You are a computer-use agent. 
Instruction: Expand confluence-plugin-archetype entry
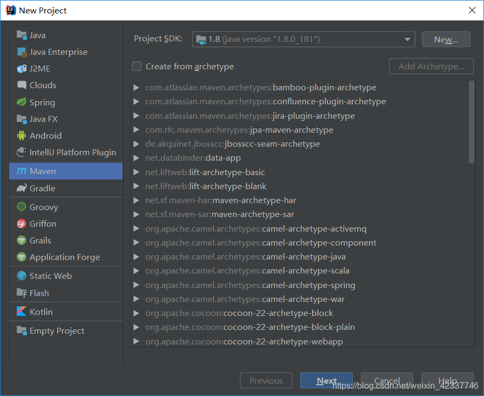pos(136,102)
